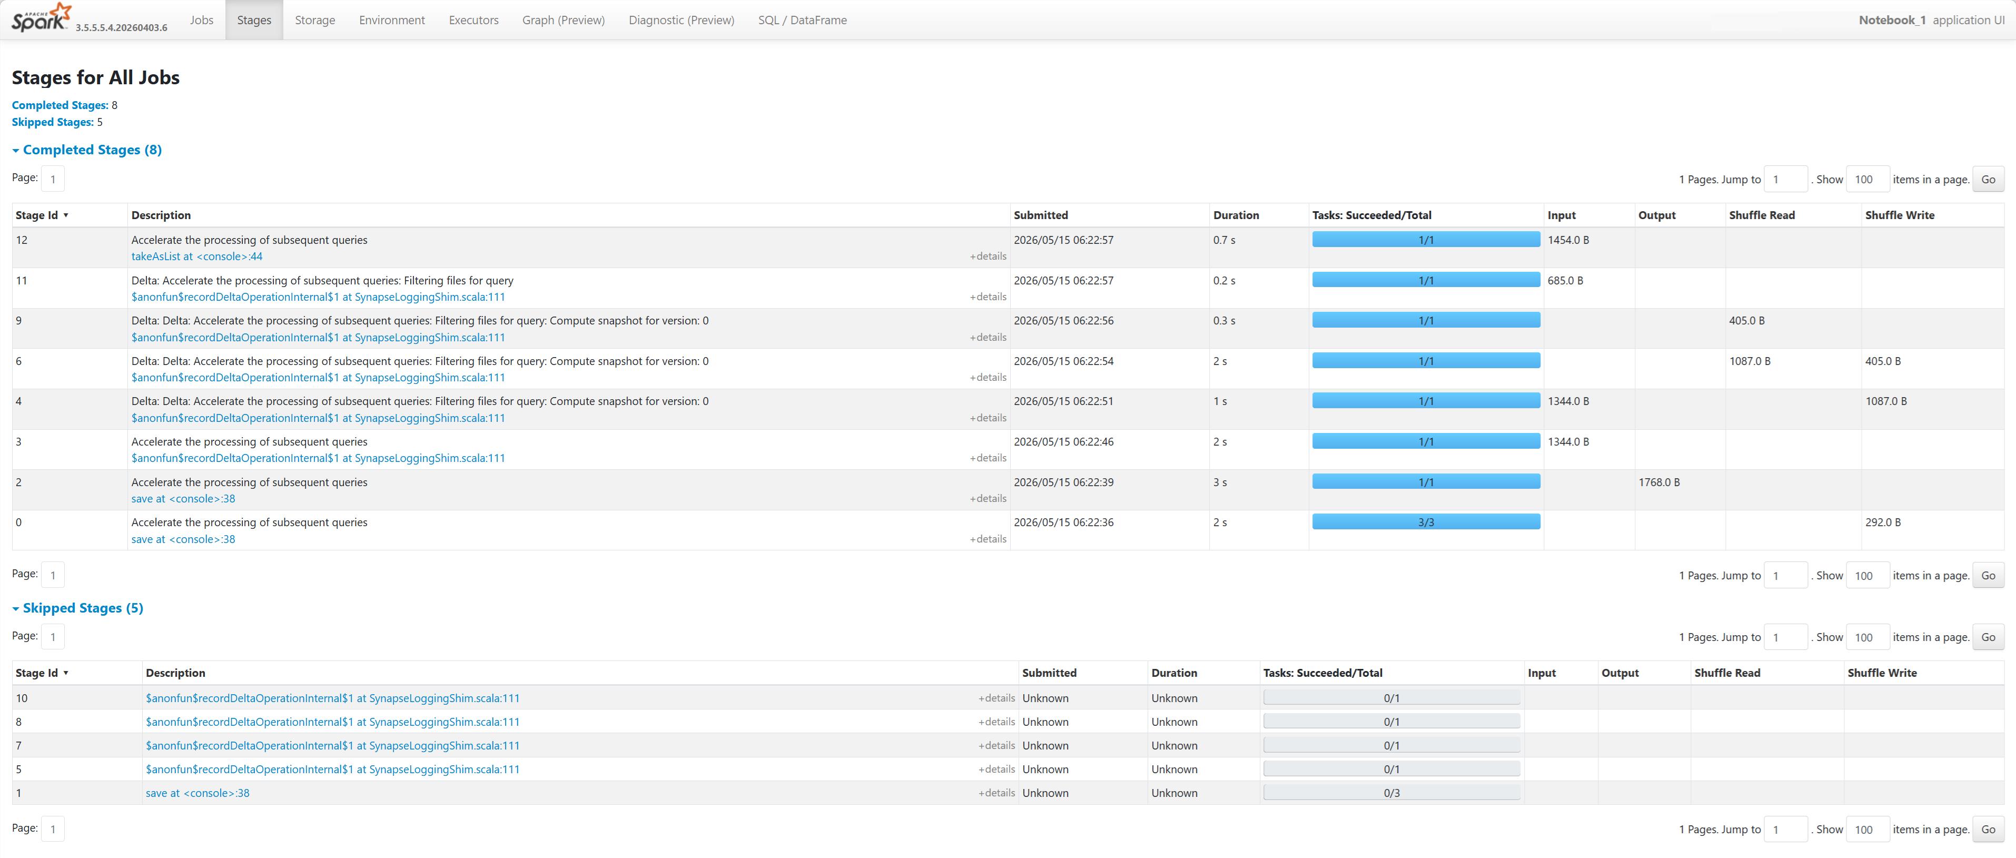Screen dimensions: 2016x858
Task: Click stage 2 output value 1768.0 B
Action: (1659, 482)
